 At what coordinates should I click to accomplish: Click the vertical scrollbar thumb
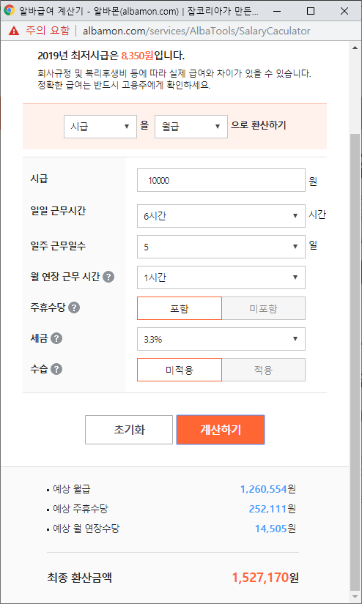click(x=355, y=362)
